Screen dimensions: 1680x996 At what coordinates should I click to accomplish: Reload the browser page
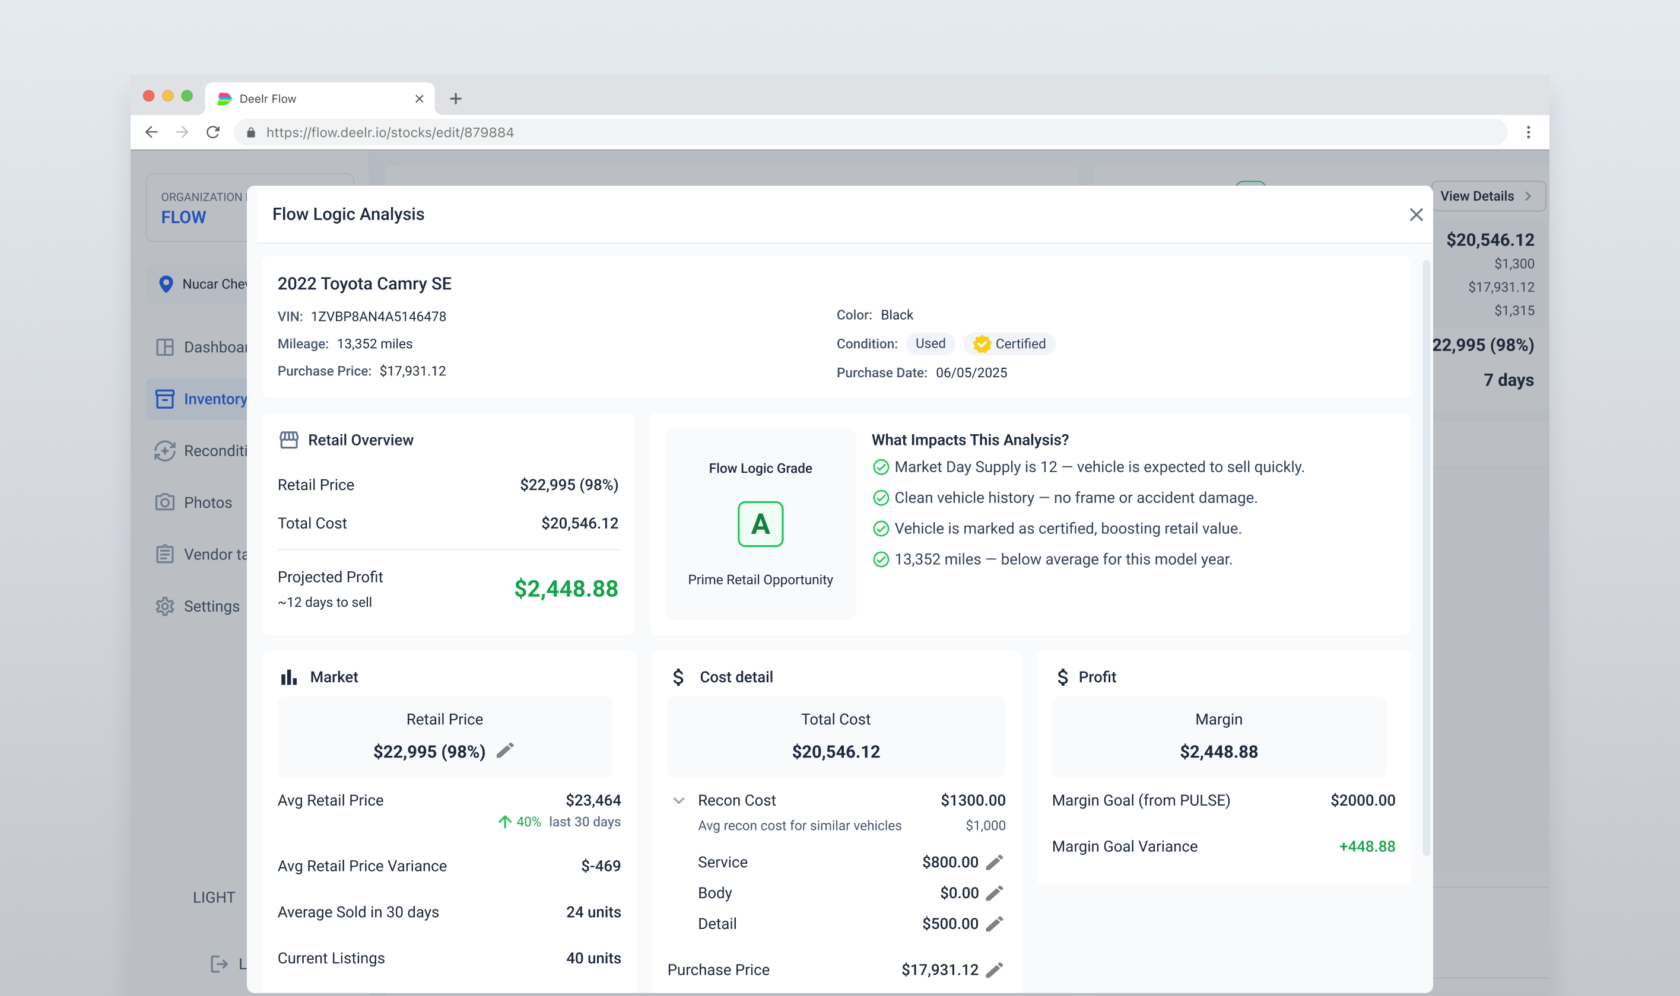(213, 132)
